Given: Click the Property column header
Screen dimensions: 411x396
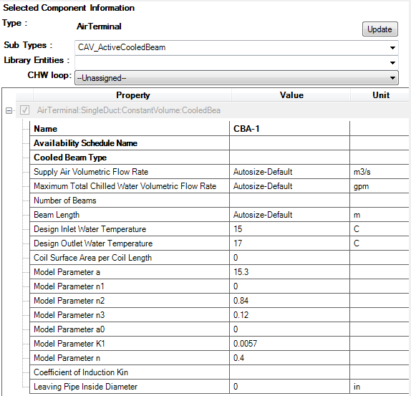Looking at the screenshot, I should pos(132,95).
